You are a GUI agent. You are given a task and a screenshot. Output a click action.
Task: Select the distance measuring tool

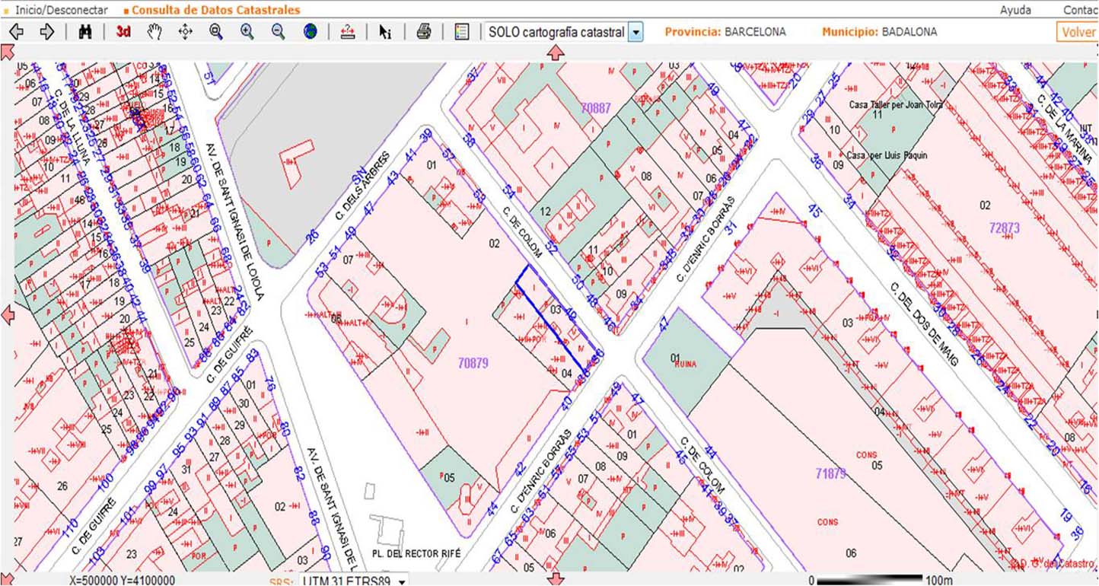coord(348,32)
